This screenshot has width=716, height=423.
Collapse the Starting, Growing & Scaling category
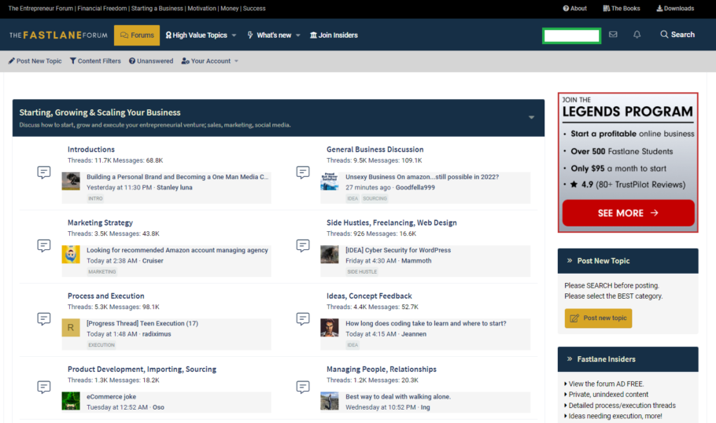pyautogui.click(x=532, y=117)
